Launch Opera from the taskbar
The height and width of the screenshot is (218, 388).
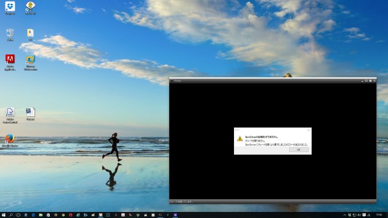pos(71,215)
